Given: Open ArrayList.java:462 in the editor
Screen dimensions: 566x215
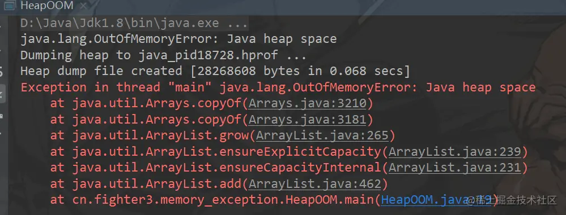Looking at the screenshot, I should 315,184.
